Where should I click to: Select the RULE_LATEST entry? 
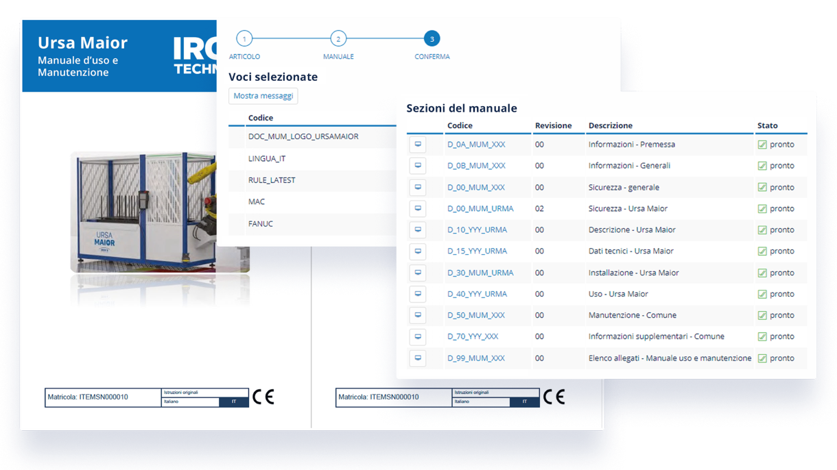tap(272, 180)
